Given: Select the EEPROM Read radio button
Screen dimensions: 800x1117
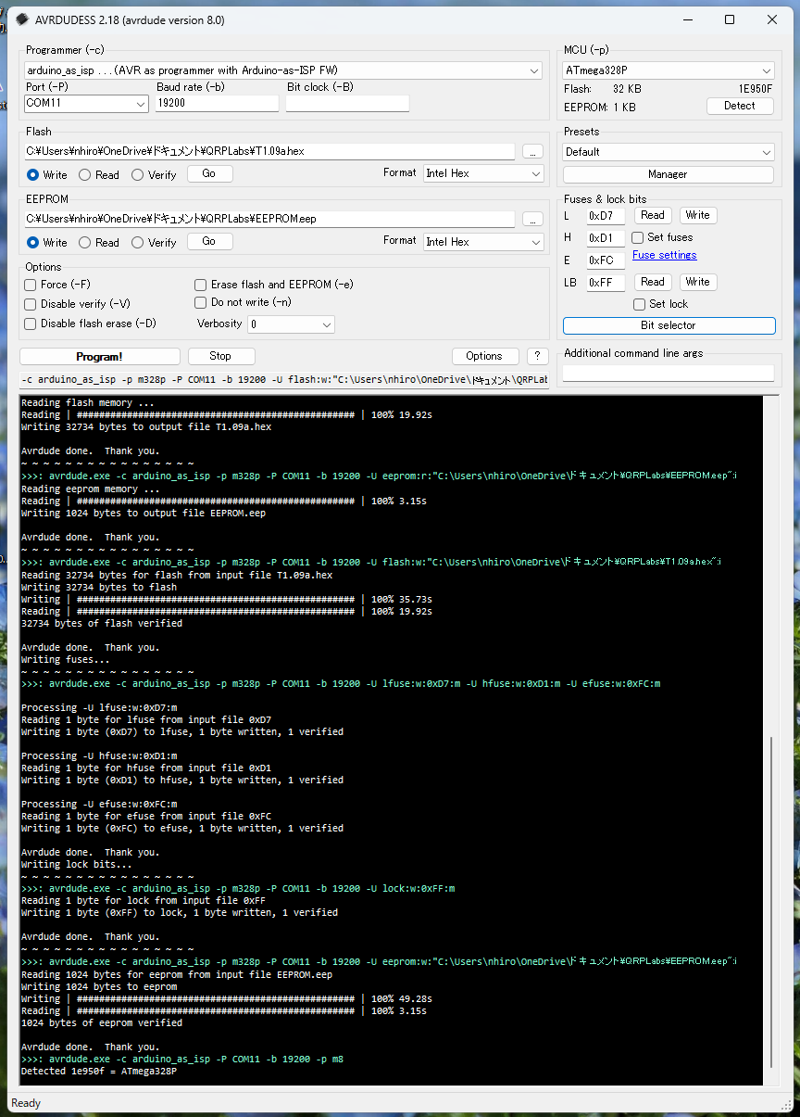Looking at the screenshot, I should [85, 243].
